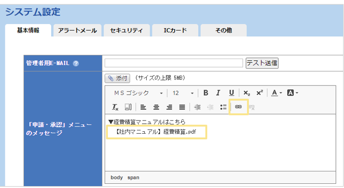The image size is (344, 188).
Task: Select the span element path
Action: [133, 178]
